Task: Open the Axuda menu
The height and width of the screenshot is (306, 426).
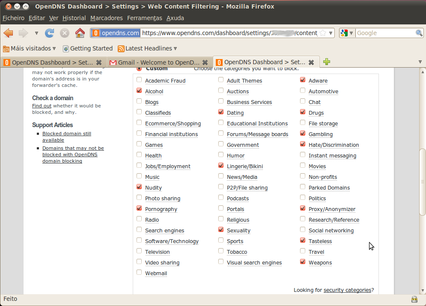Action: click(x=175, y=18)
